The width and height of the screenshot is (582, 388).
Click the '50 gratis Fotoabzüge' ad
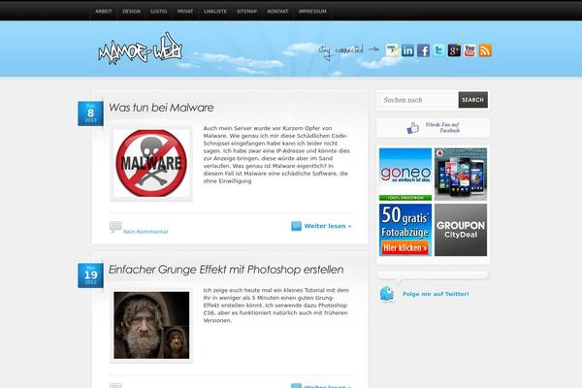[405, 230]
